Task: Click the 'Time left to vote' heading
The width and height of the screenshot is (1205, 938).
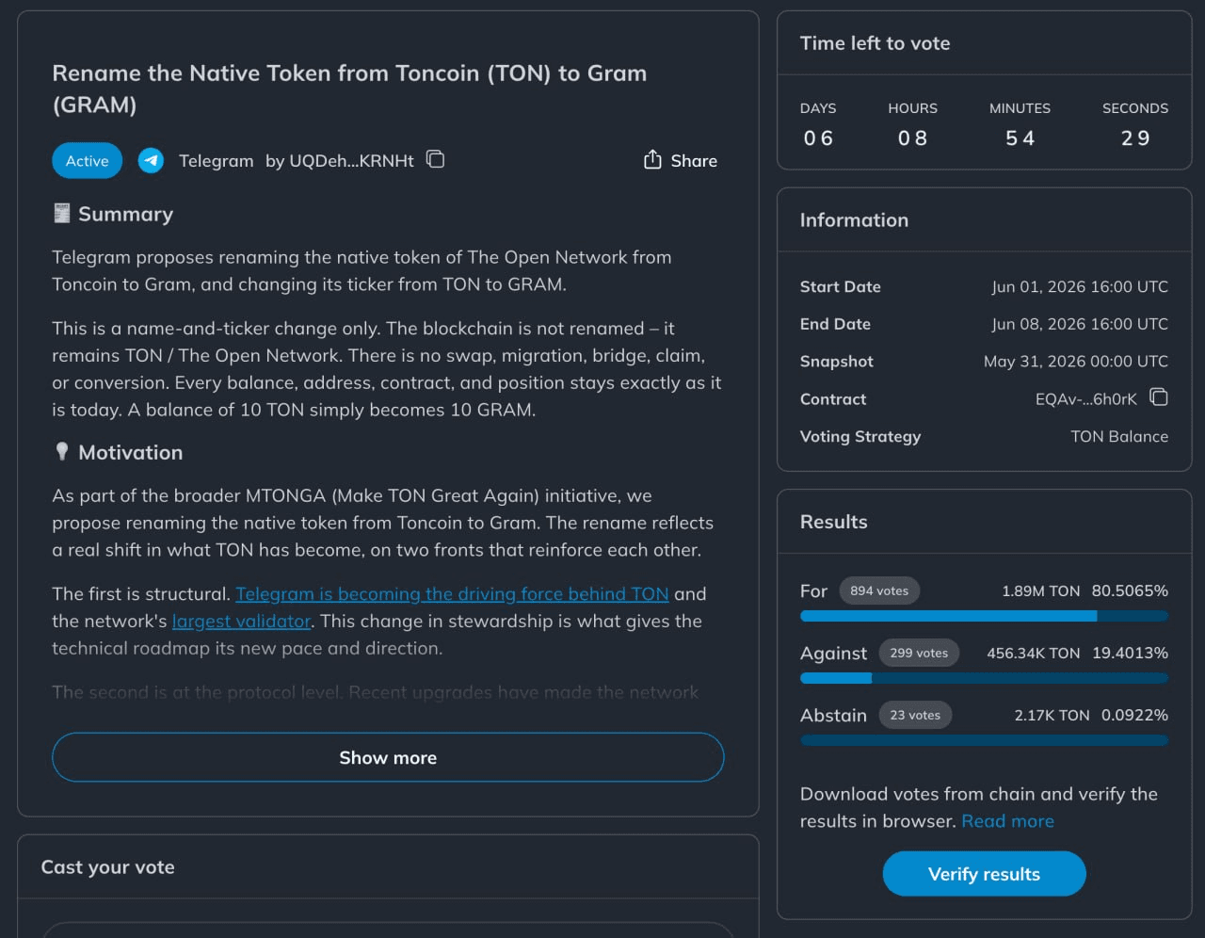Action: click(875, 43)
